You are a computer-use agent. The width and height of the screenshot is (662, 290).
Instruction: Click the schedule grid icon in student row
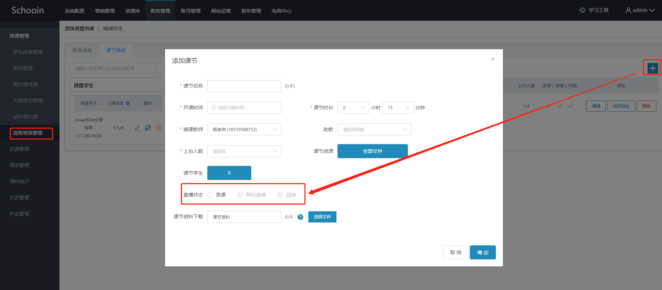[x=148, y=128]
